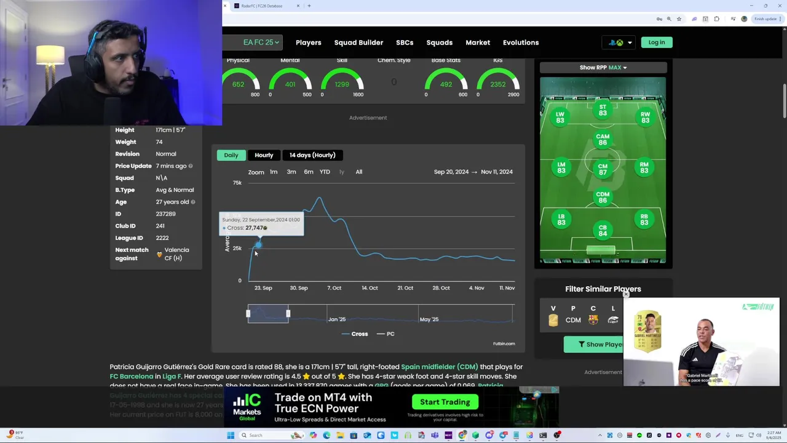Click the Spain midfielder (CDM) link
Viewport: 787px width, 443px height.
click(439, 367)
